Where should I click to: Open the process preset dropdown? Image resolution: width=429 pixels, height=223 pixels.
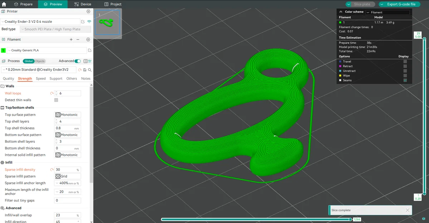tap(39, 70)
